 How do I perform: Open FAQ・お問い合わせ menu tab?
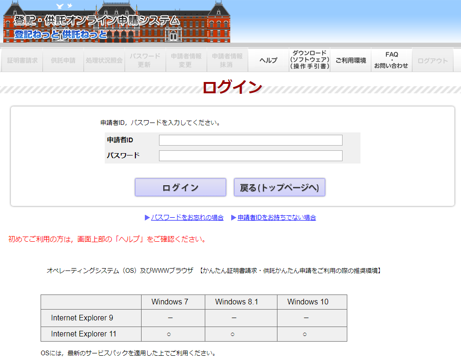coord(391,60)
